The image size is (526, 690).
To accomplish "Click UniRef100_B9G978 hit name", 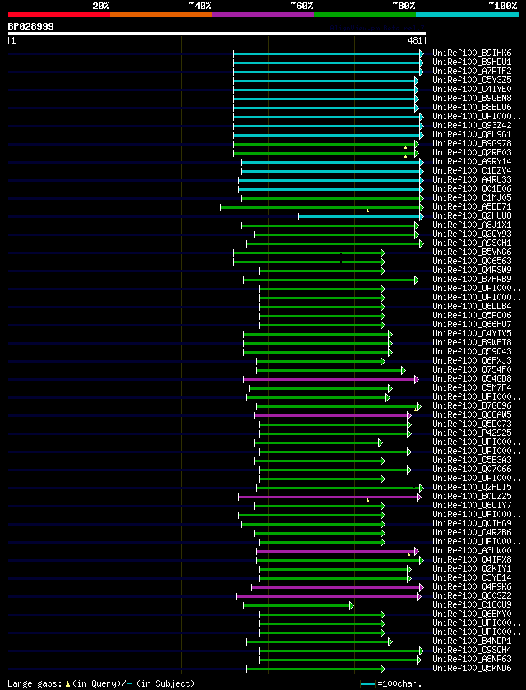I will (x=472, y=143).
